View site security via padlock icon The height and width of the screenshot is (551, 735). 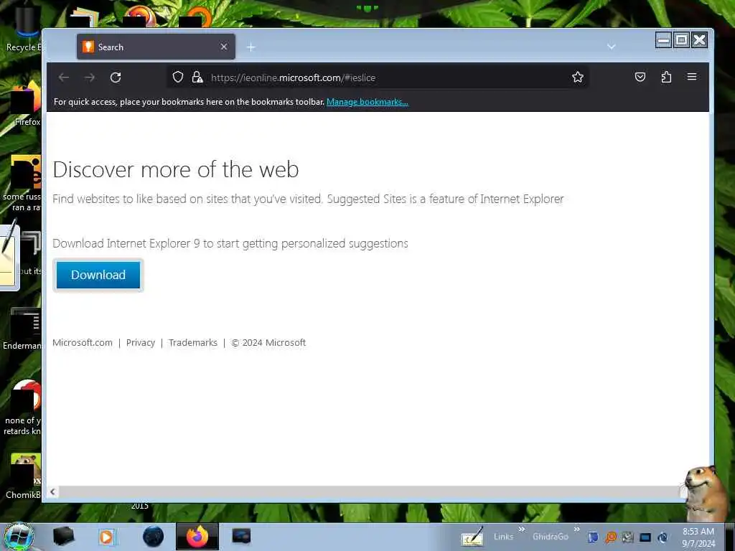pyautogui.click(x=197, y=77)
